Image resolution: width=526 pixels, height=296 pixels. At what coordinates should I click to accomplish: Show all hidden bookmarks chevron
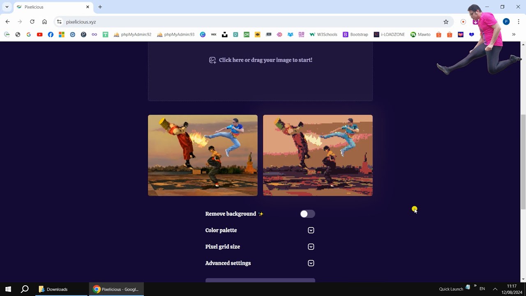514,35
